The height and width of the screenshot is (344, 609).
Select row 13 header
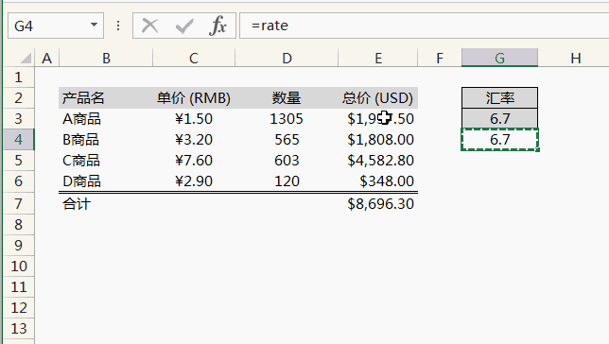18,329
